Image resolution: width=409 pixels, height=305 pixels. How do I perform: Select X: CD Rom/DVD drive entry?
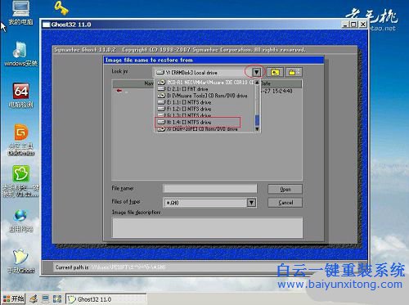205,129
